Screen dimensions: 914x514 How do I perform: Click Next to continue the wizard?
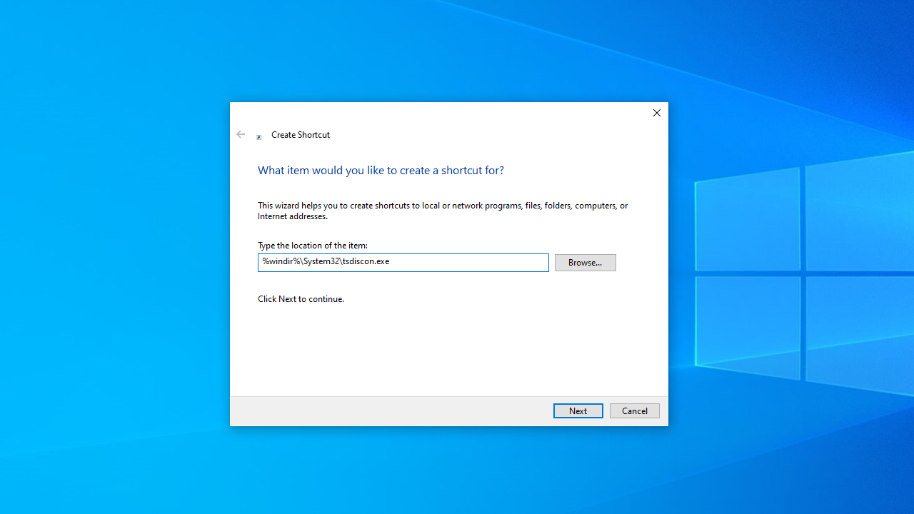point(578,410)
